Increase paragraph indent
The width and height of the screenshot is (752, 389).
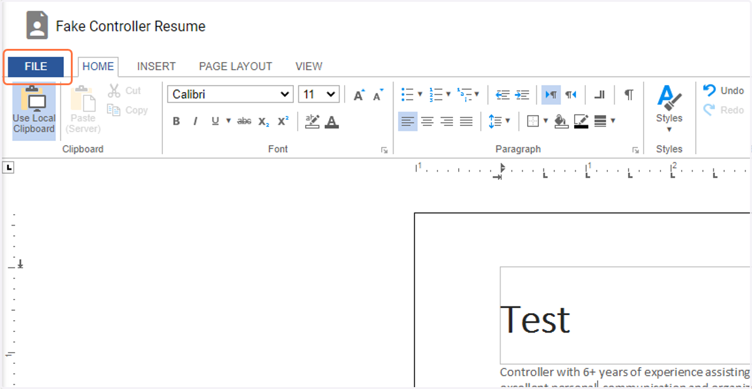(x=522, y=95)
